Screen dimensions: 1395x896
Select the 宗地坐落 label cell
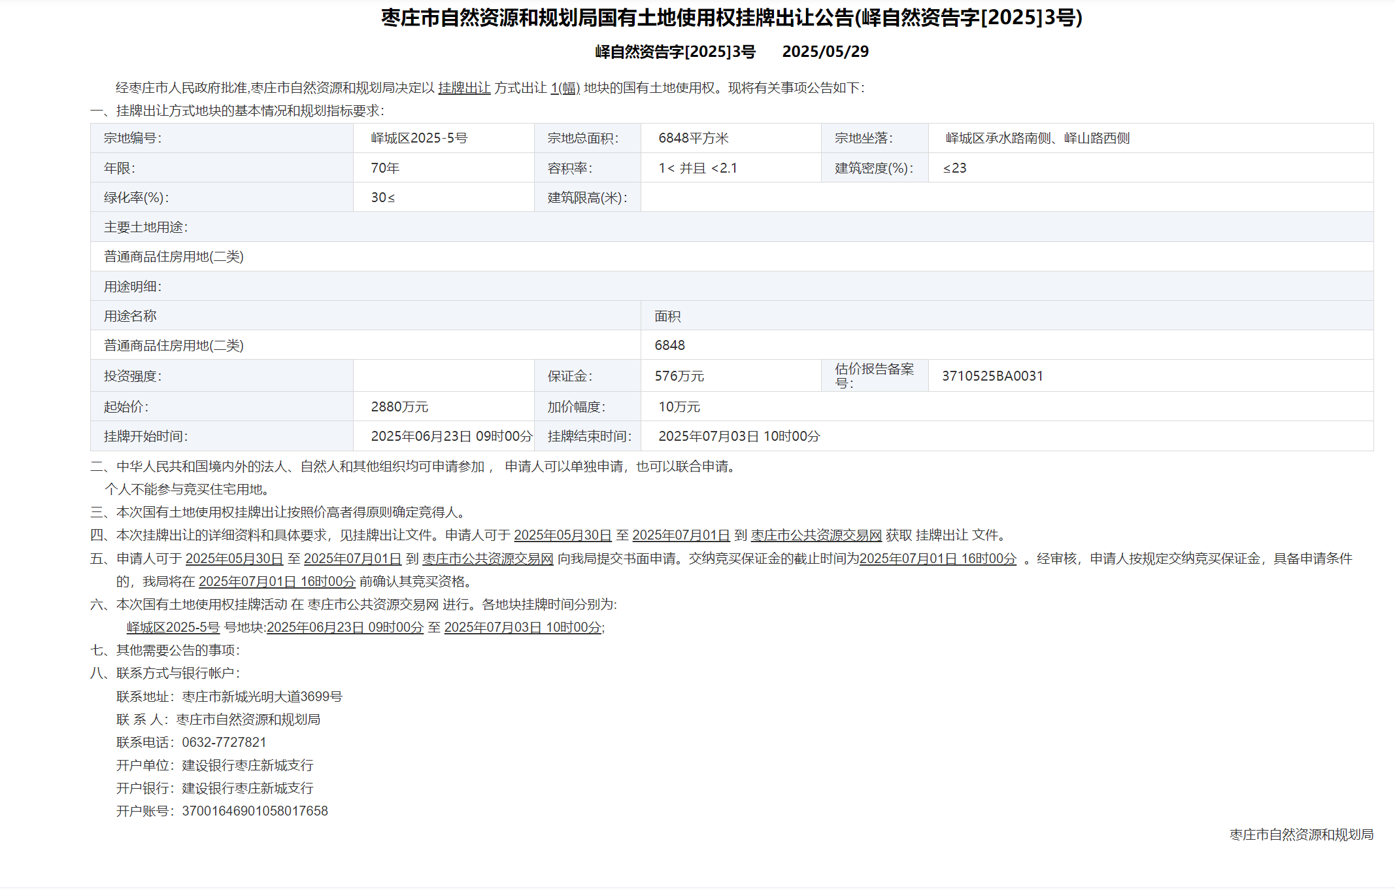[875, 138]
